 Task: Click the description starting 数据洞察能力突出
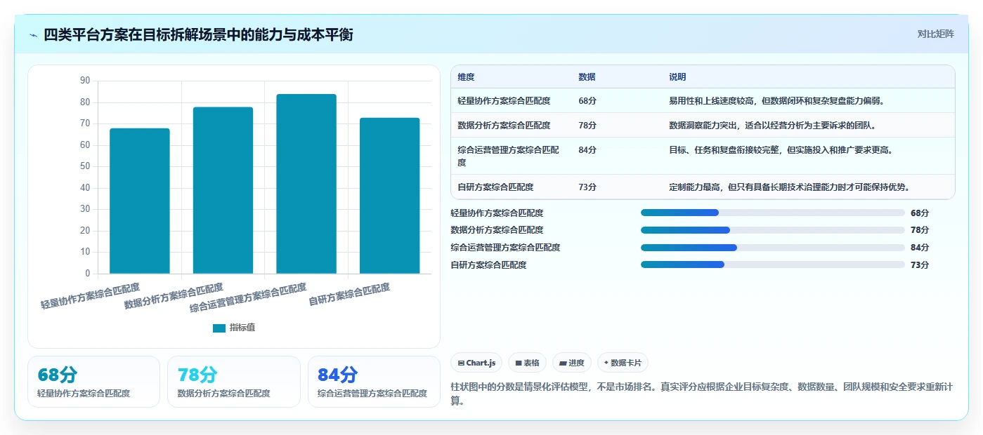pyautogui.click(x=772, y=126)
